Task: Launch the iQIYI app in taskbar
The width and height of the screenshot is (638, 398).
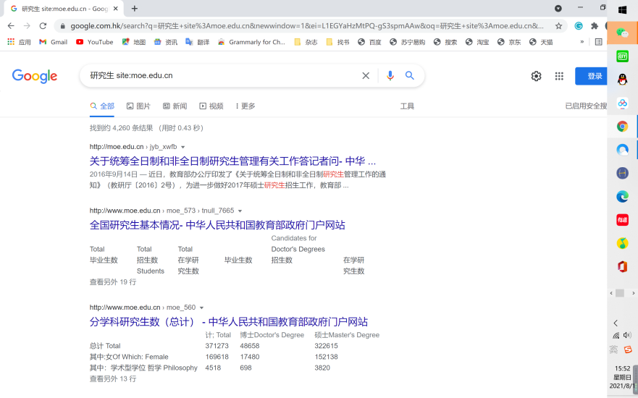Action: click(622, 56)
